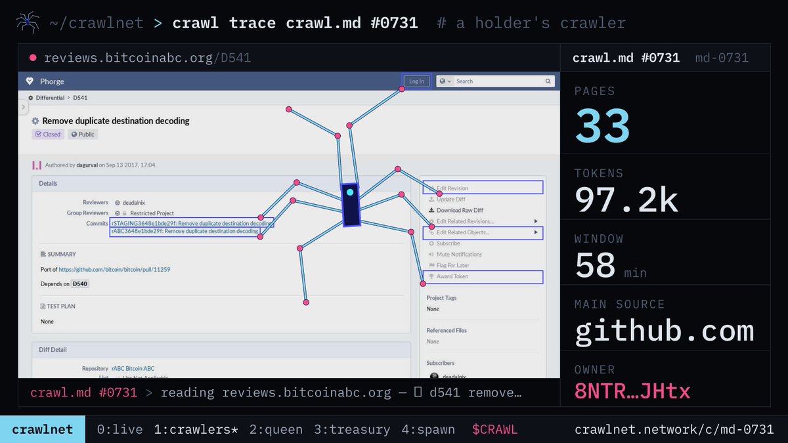Click the Log In button

coord(416,81)
